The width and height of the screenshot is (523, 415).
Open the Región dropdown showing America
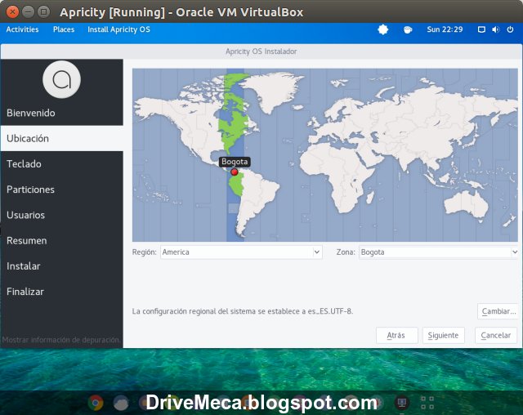click(x=241, y=252)
